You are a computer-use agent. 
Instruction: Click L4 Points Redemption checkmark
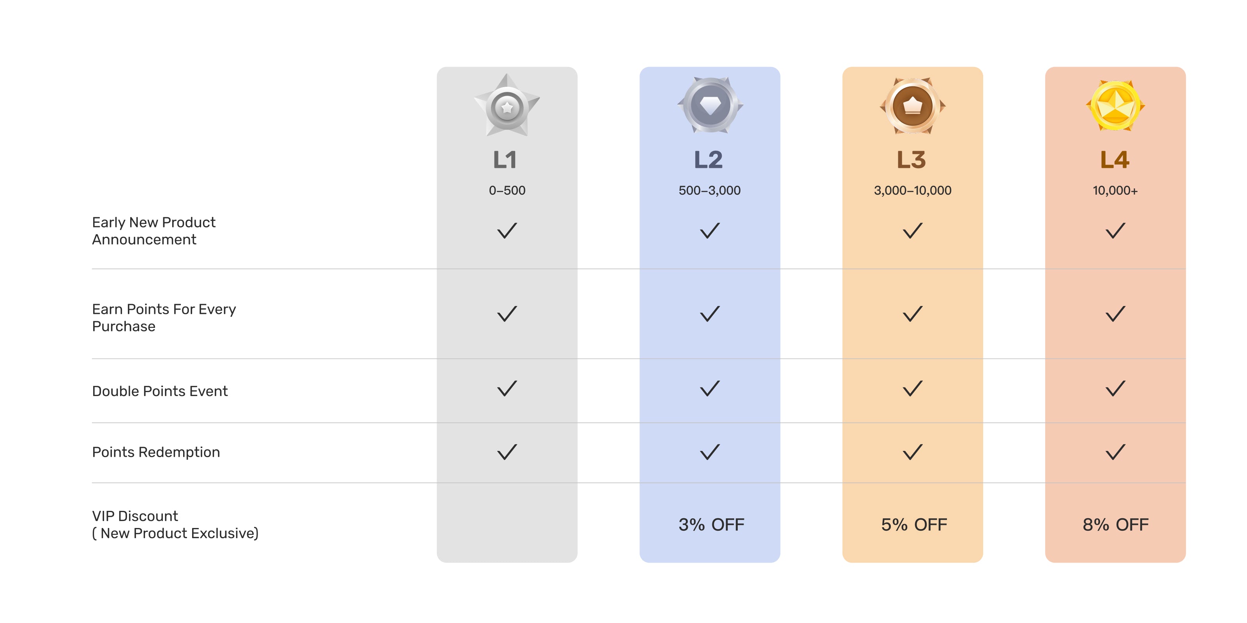point(1115,452)
